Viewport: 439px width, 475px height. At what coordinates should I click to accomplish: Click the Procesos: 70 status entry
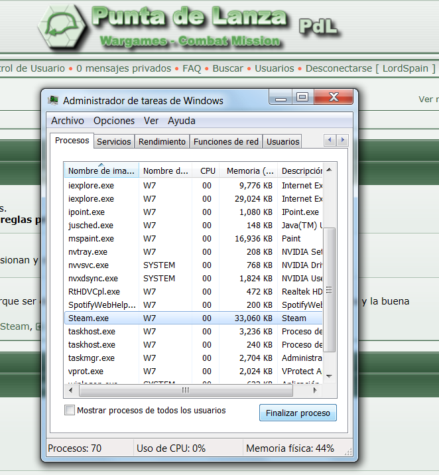[74, 448]
